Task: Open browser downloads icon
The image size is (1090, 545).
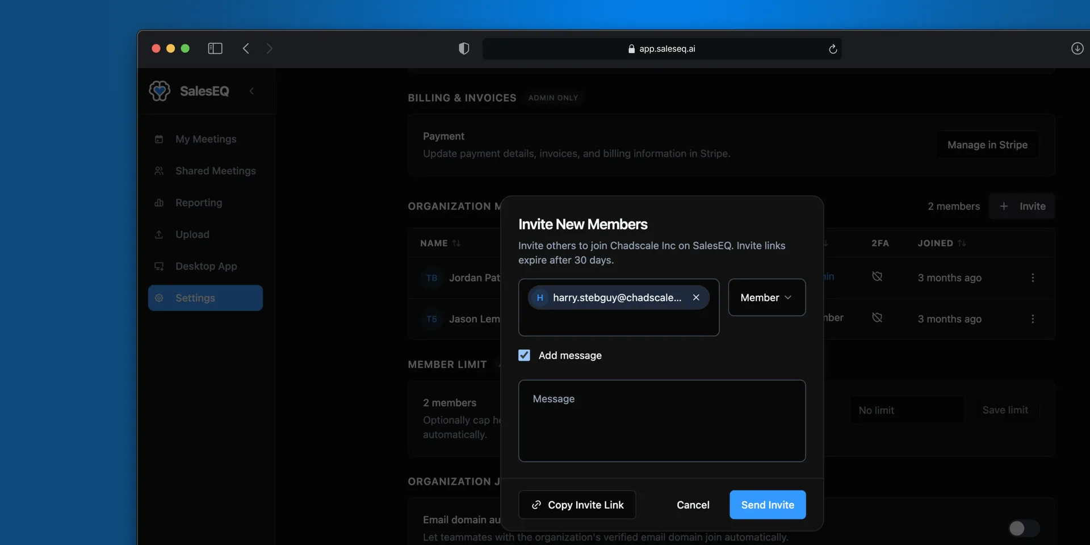Action: 1077,48
